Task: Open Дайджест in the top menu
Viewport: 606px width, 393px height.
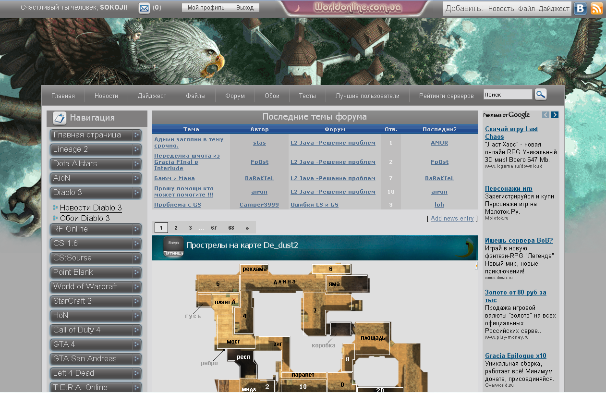Action: 152,96
